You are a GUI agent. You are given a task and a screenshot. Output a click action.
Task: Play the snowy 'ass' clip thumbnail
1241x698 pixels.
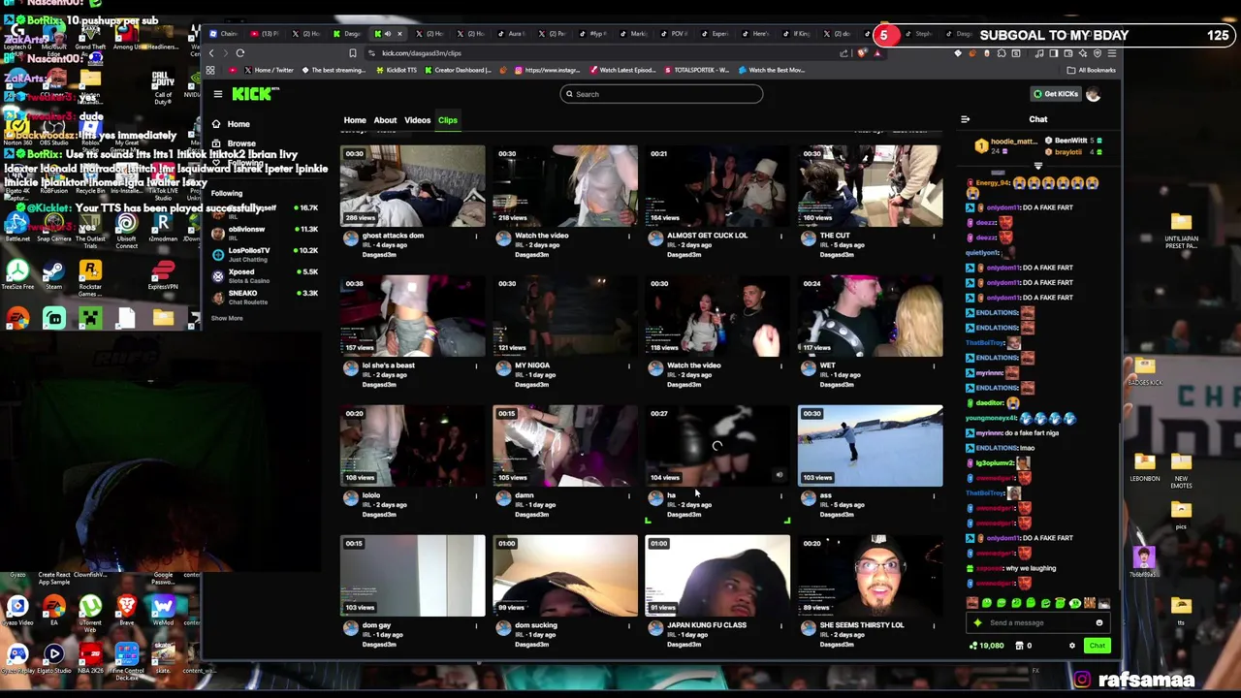870,446
